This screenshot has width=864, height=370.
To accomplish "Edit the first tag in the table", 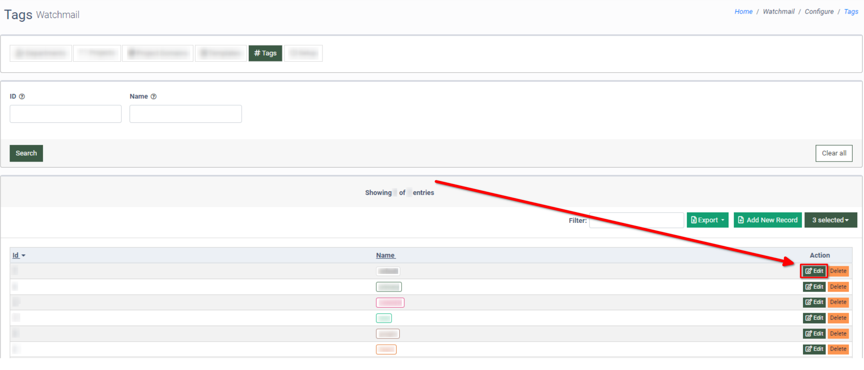I will pyautogui.click(x=814, y=271).
